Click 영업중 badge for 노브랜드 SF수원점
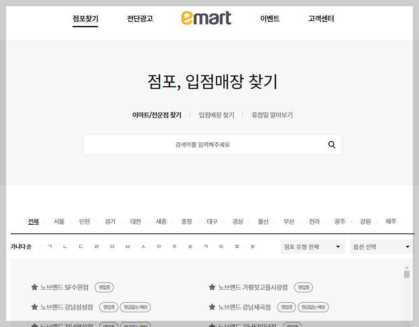419x327 pixels. click(x=105, y=287)
